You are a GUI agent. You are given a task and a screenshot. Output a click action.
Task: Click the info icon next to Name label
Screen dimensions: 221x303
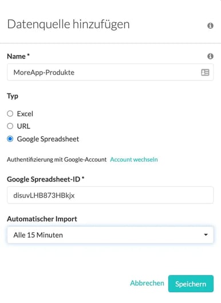pyautogui.click(x=210, y=56)
